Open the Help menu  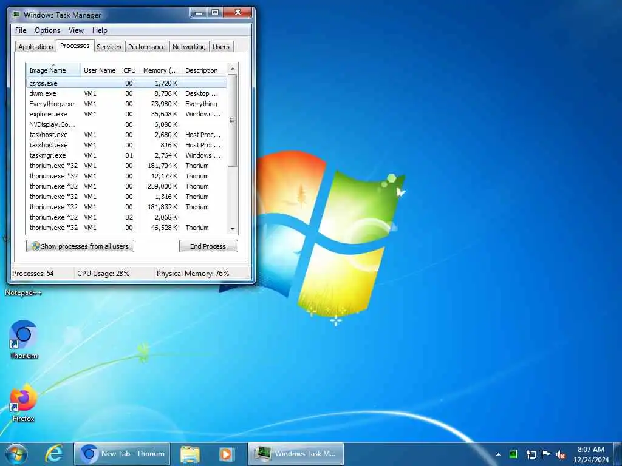[x=100, y=30]
